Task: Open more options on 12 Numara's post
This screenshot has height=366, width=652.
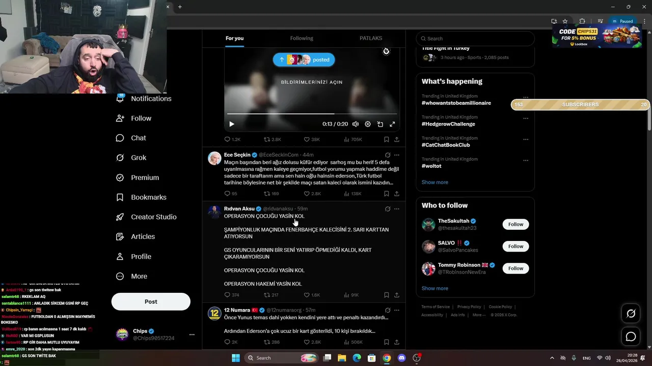Action: [x=397, y=310]
